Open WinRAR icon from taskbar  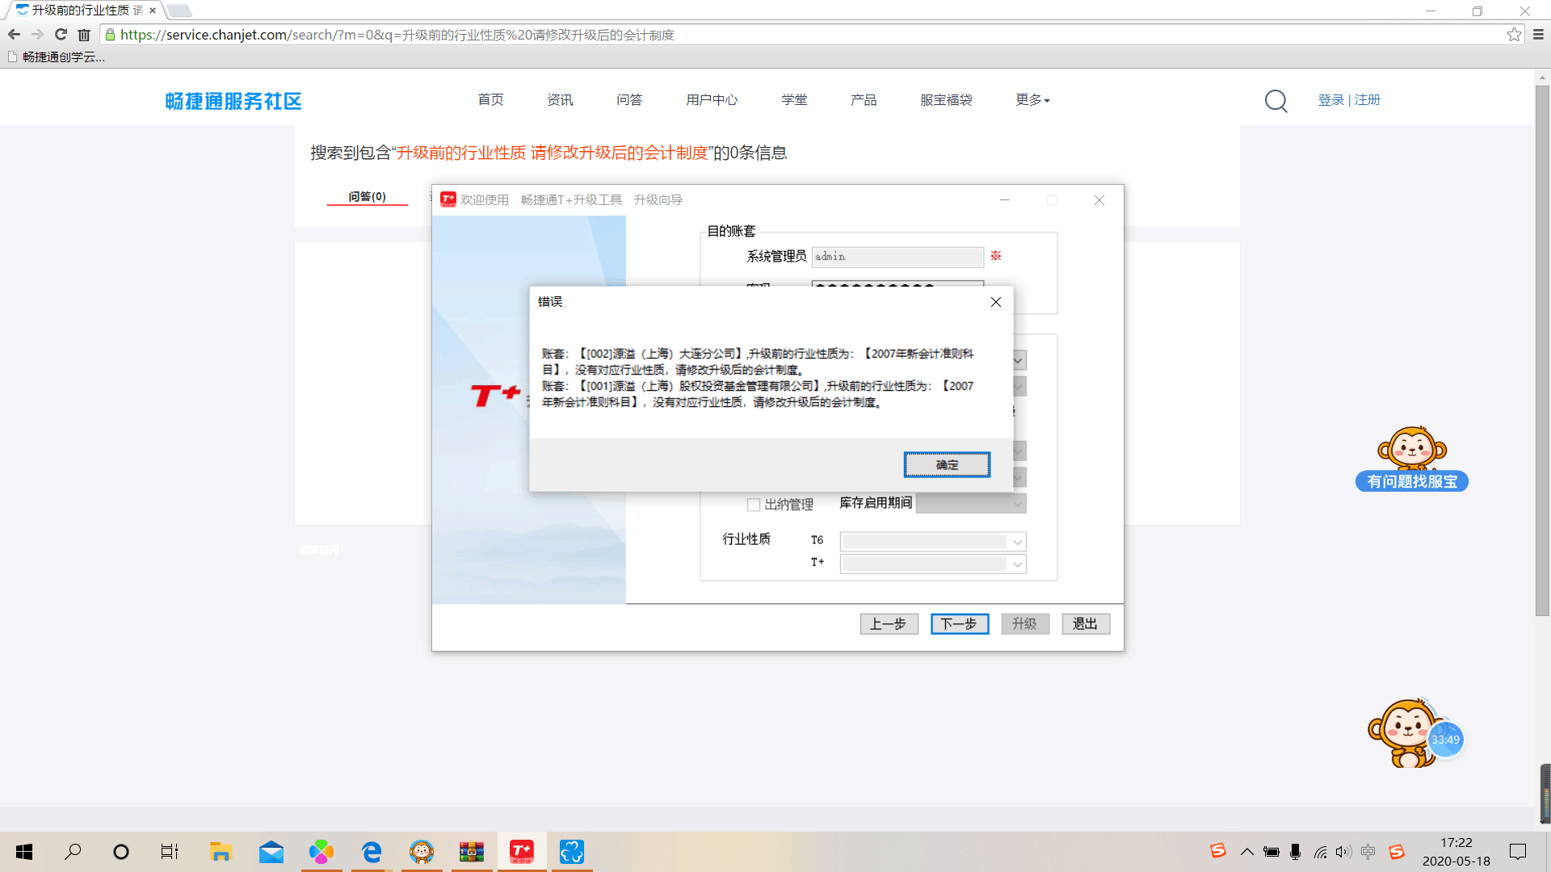tap(472, 852)
